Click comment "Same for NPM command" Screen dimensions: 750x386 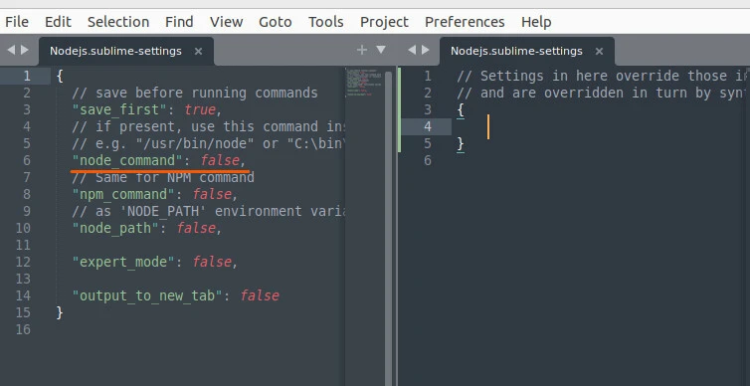point(163,178)
